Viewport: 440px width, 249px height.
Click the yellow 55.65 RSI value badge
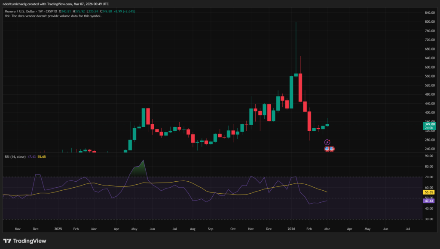[x=428, y=192]
